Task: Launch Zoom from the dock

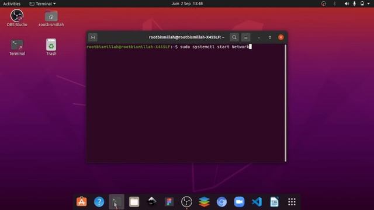Action: pyautogui.click(x=239, y=202)
